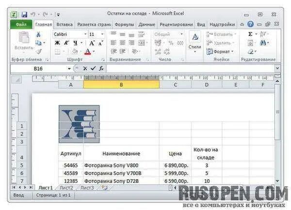Click Удалить cells button
The image size is (291, 210).
[220, 43]
